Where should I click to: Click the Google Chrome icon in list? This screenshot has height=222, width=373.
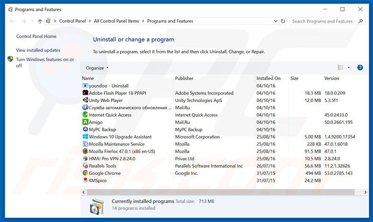click(x=85, y=173)
